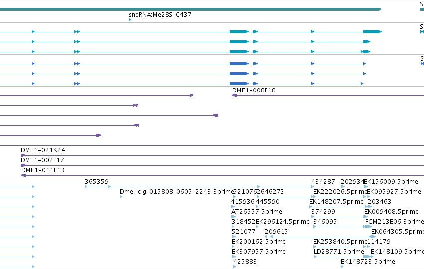Select the EK222026.5prime EST
The height and width of the screenshot is (269, 424).
[340, 192]
